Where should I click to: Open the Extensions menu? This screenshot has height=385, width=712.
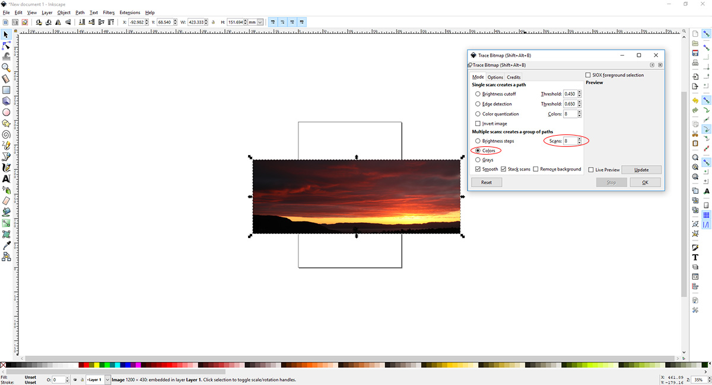click(130, 12)
